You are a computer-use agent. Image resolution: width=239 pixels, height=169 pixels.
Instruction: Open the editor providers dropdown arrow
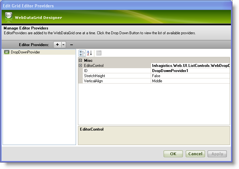[64, 45]
